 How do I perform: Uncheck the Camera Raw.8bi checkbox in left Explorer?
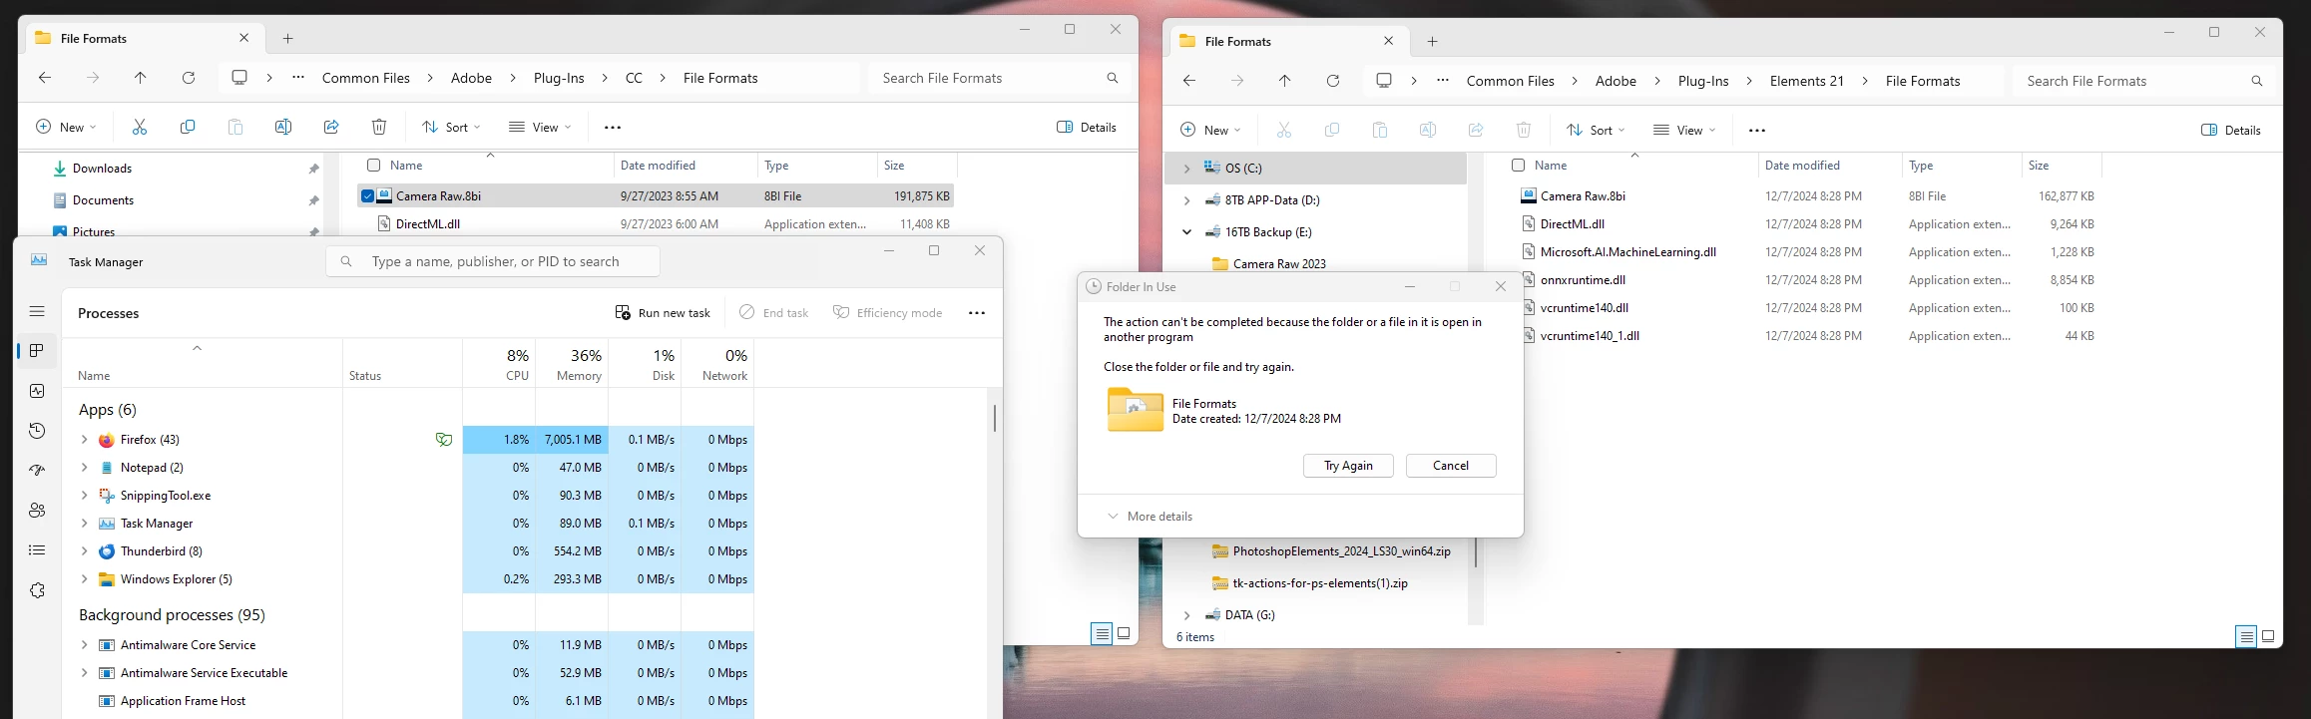[x=368, y=196]
